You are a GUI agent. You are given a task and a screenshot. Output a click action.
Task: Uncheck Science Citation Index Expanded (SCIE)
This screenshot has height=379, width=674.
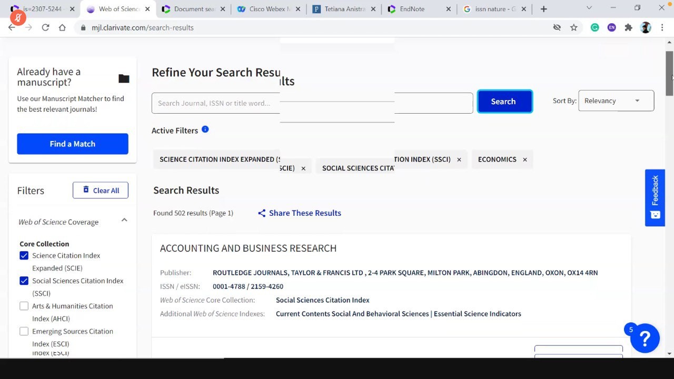pos(24,255)
